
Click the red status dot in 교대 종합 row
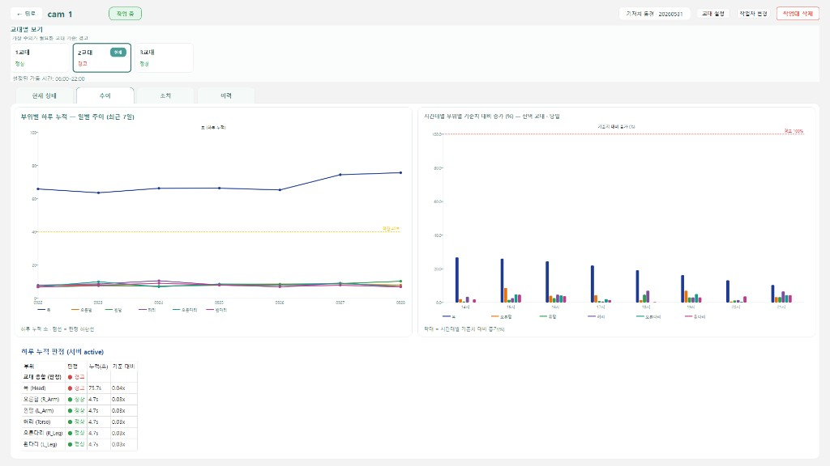[x=70, y=377]
